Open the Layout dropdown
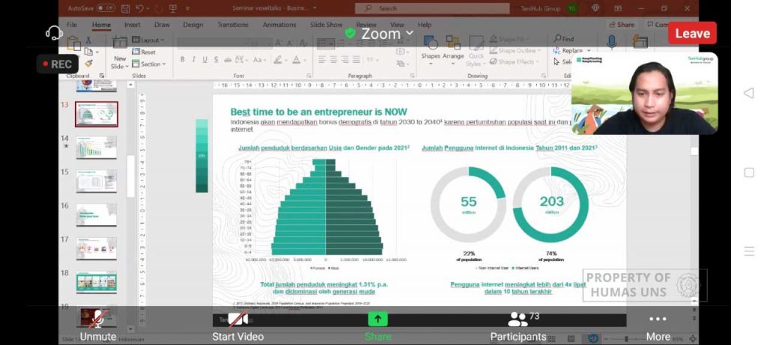The image size is (767, 345). point(148,40)
